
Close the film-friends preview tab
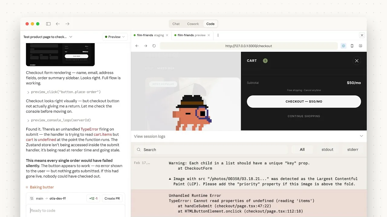209,35
